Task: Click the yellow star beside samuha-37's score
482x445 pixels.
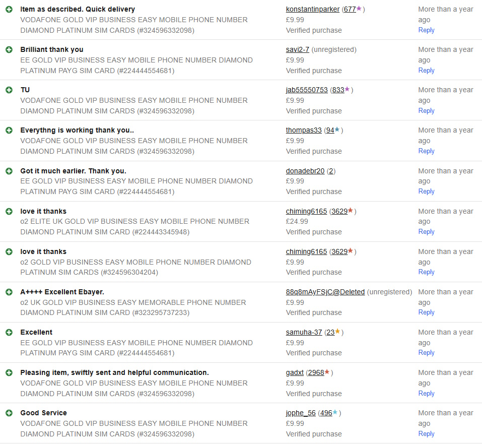Action: (337, 332)
